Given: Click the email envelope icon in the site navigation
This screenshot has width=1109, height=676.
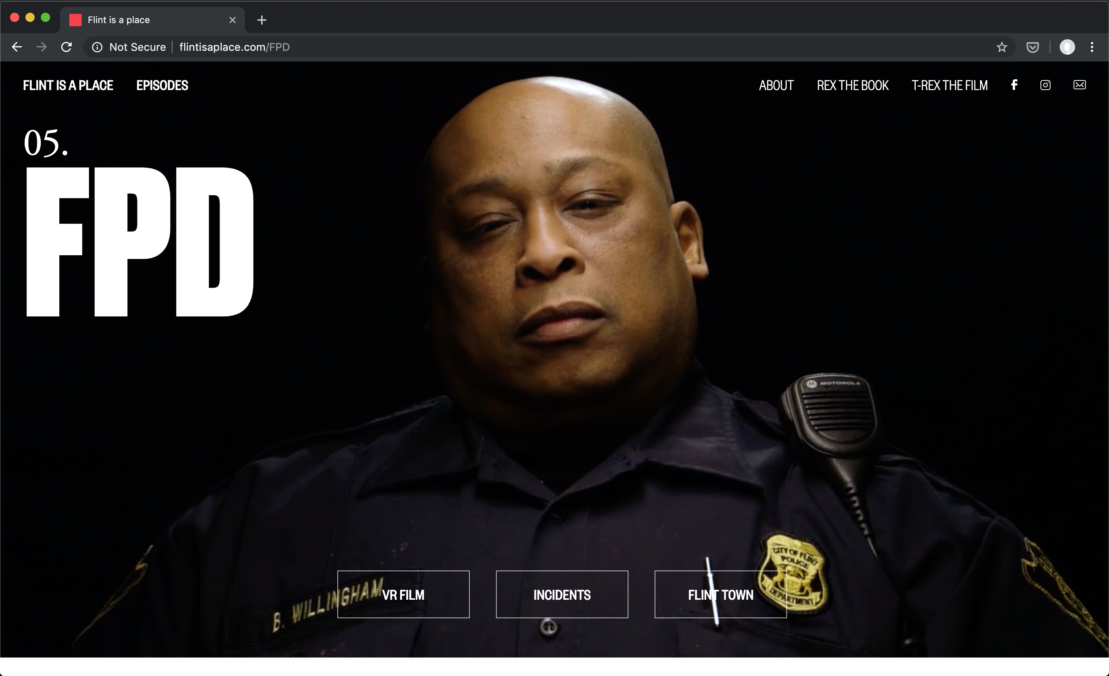Looking at the screenshot, I should [x=1079, y=85].
